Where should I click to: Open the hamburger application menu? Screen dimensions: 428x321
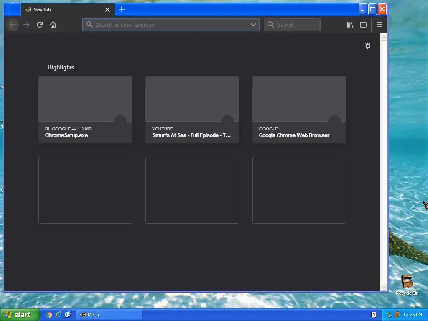[379, 25]
